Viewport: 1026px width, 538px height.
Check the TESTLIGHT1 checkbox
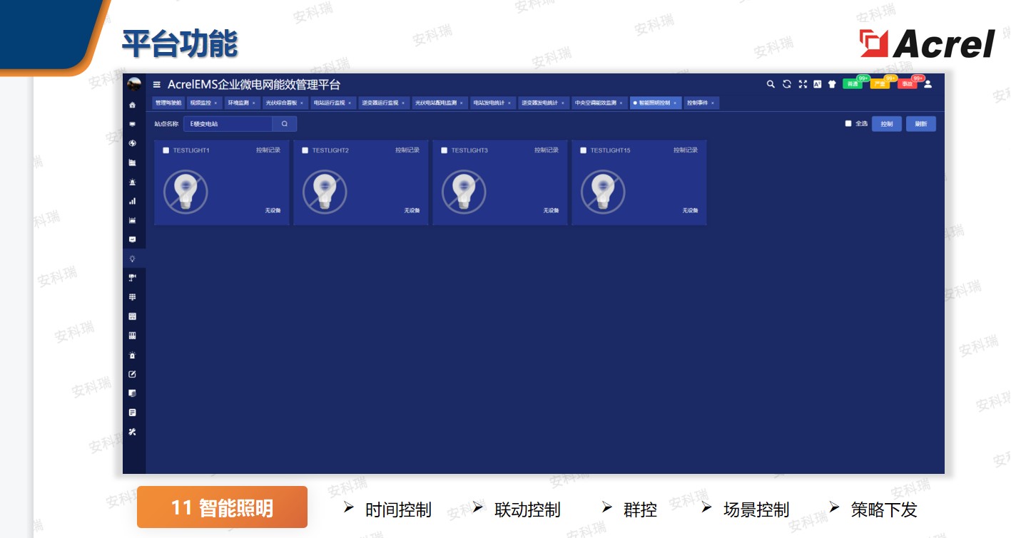166,150
